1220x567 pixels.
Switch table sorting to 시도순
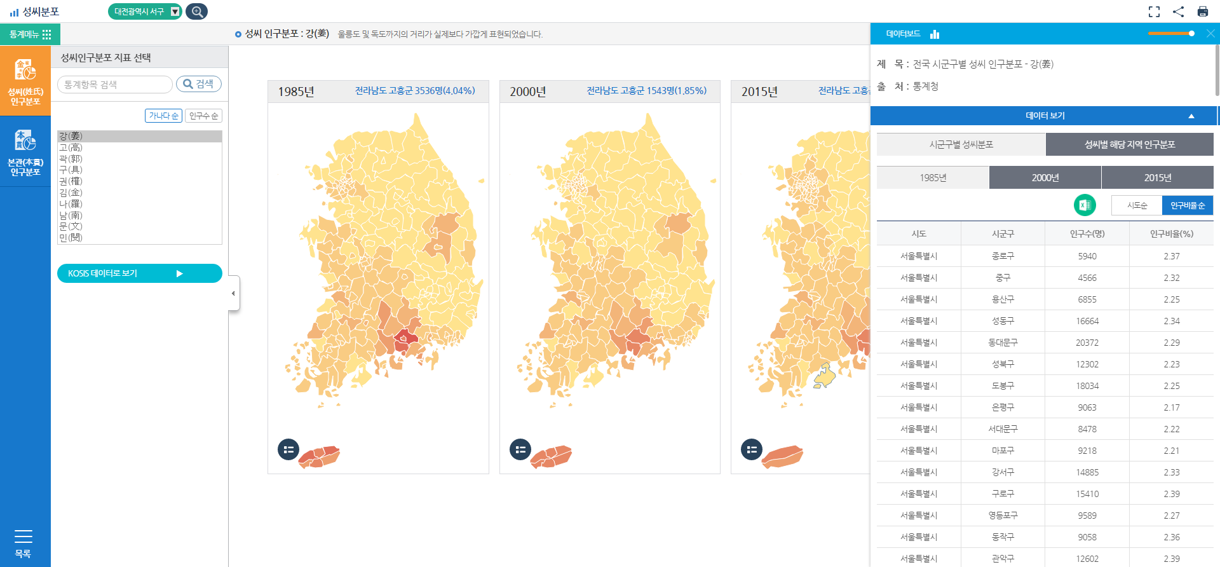pos(1137,205)
